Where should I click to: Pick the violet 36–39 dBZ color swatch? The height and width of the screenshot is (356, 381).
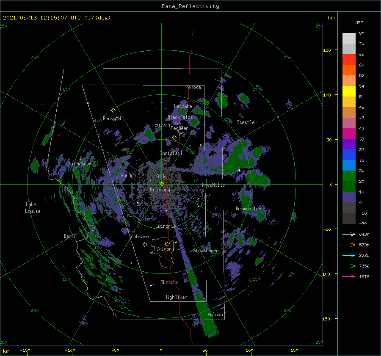point(349,144)
